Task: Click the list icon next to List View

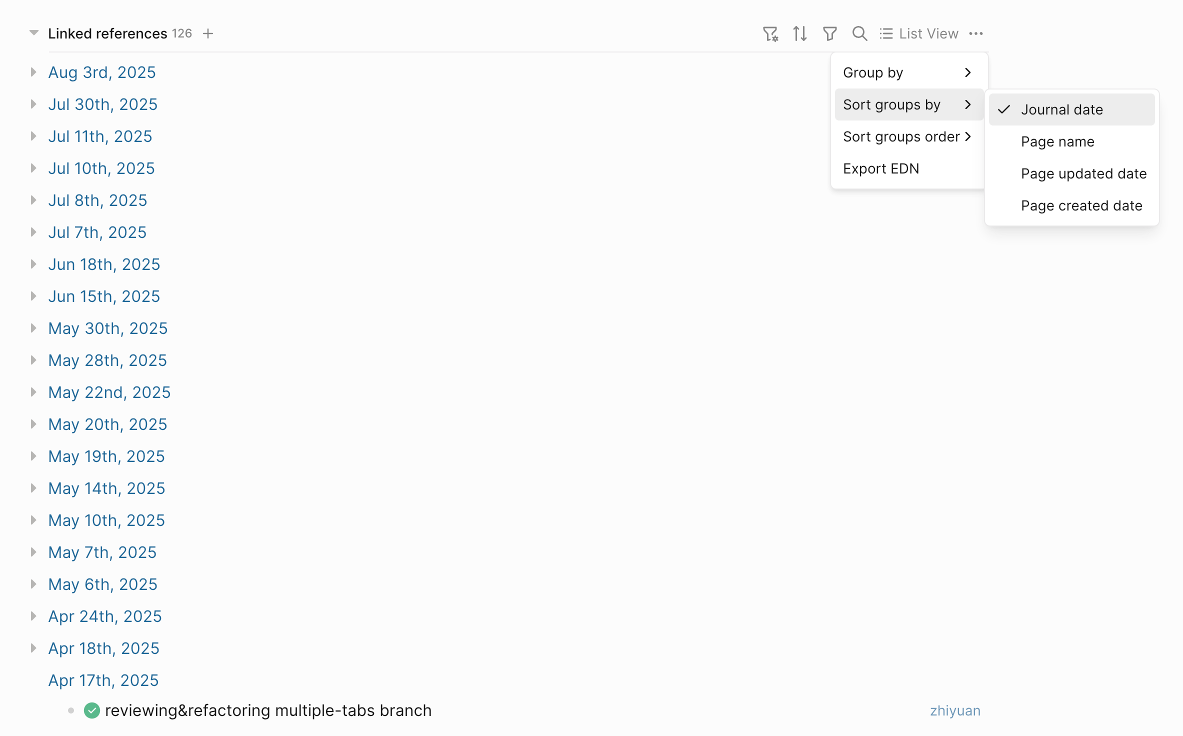Action: click(886, 33)
